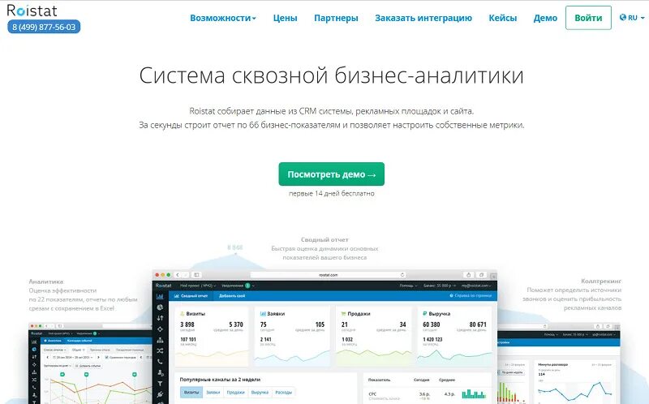The image size is (649, 404).
Task: Click shuffle arrows icon in center dashboard sidebar
Action: pos(160,350)
